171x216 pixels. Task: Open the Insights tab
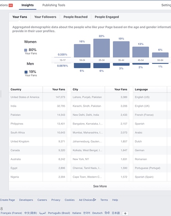click(28, 5)
